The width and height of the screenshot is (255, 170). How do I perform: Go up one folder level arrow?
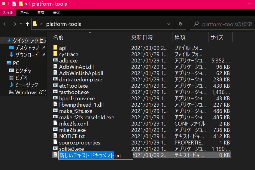coord(27,24)
